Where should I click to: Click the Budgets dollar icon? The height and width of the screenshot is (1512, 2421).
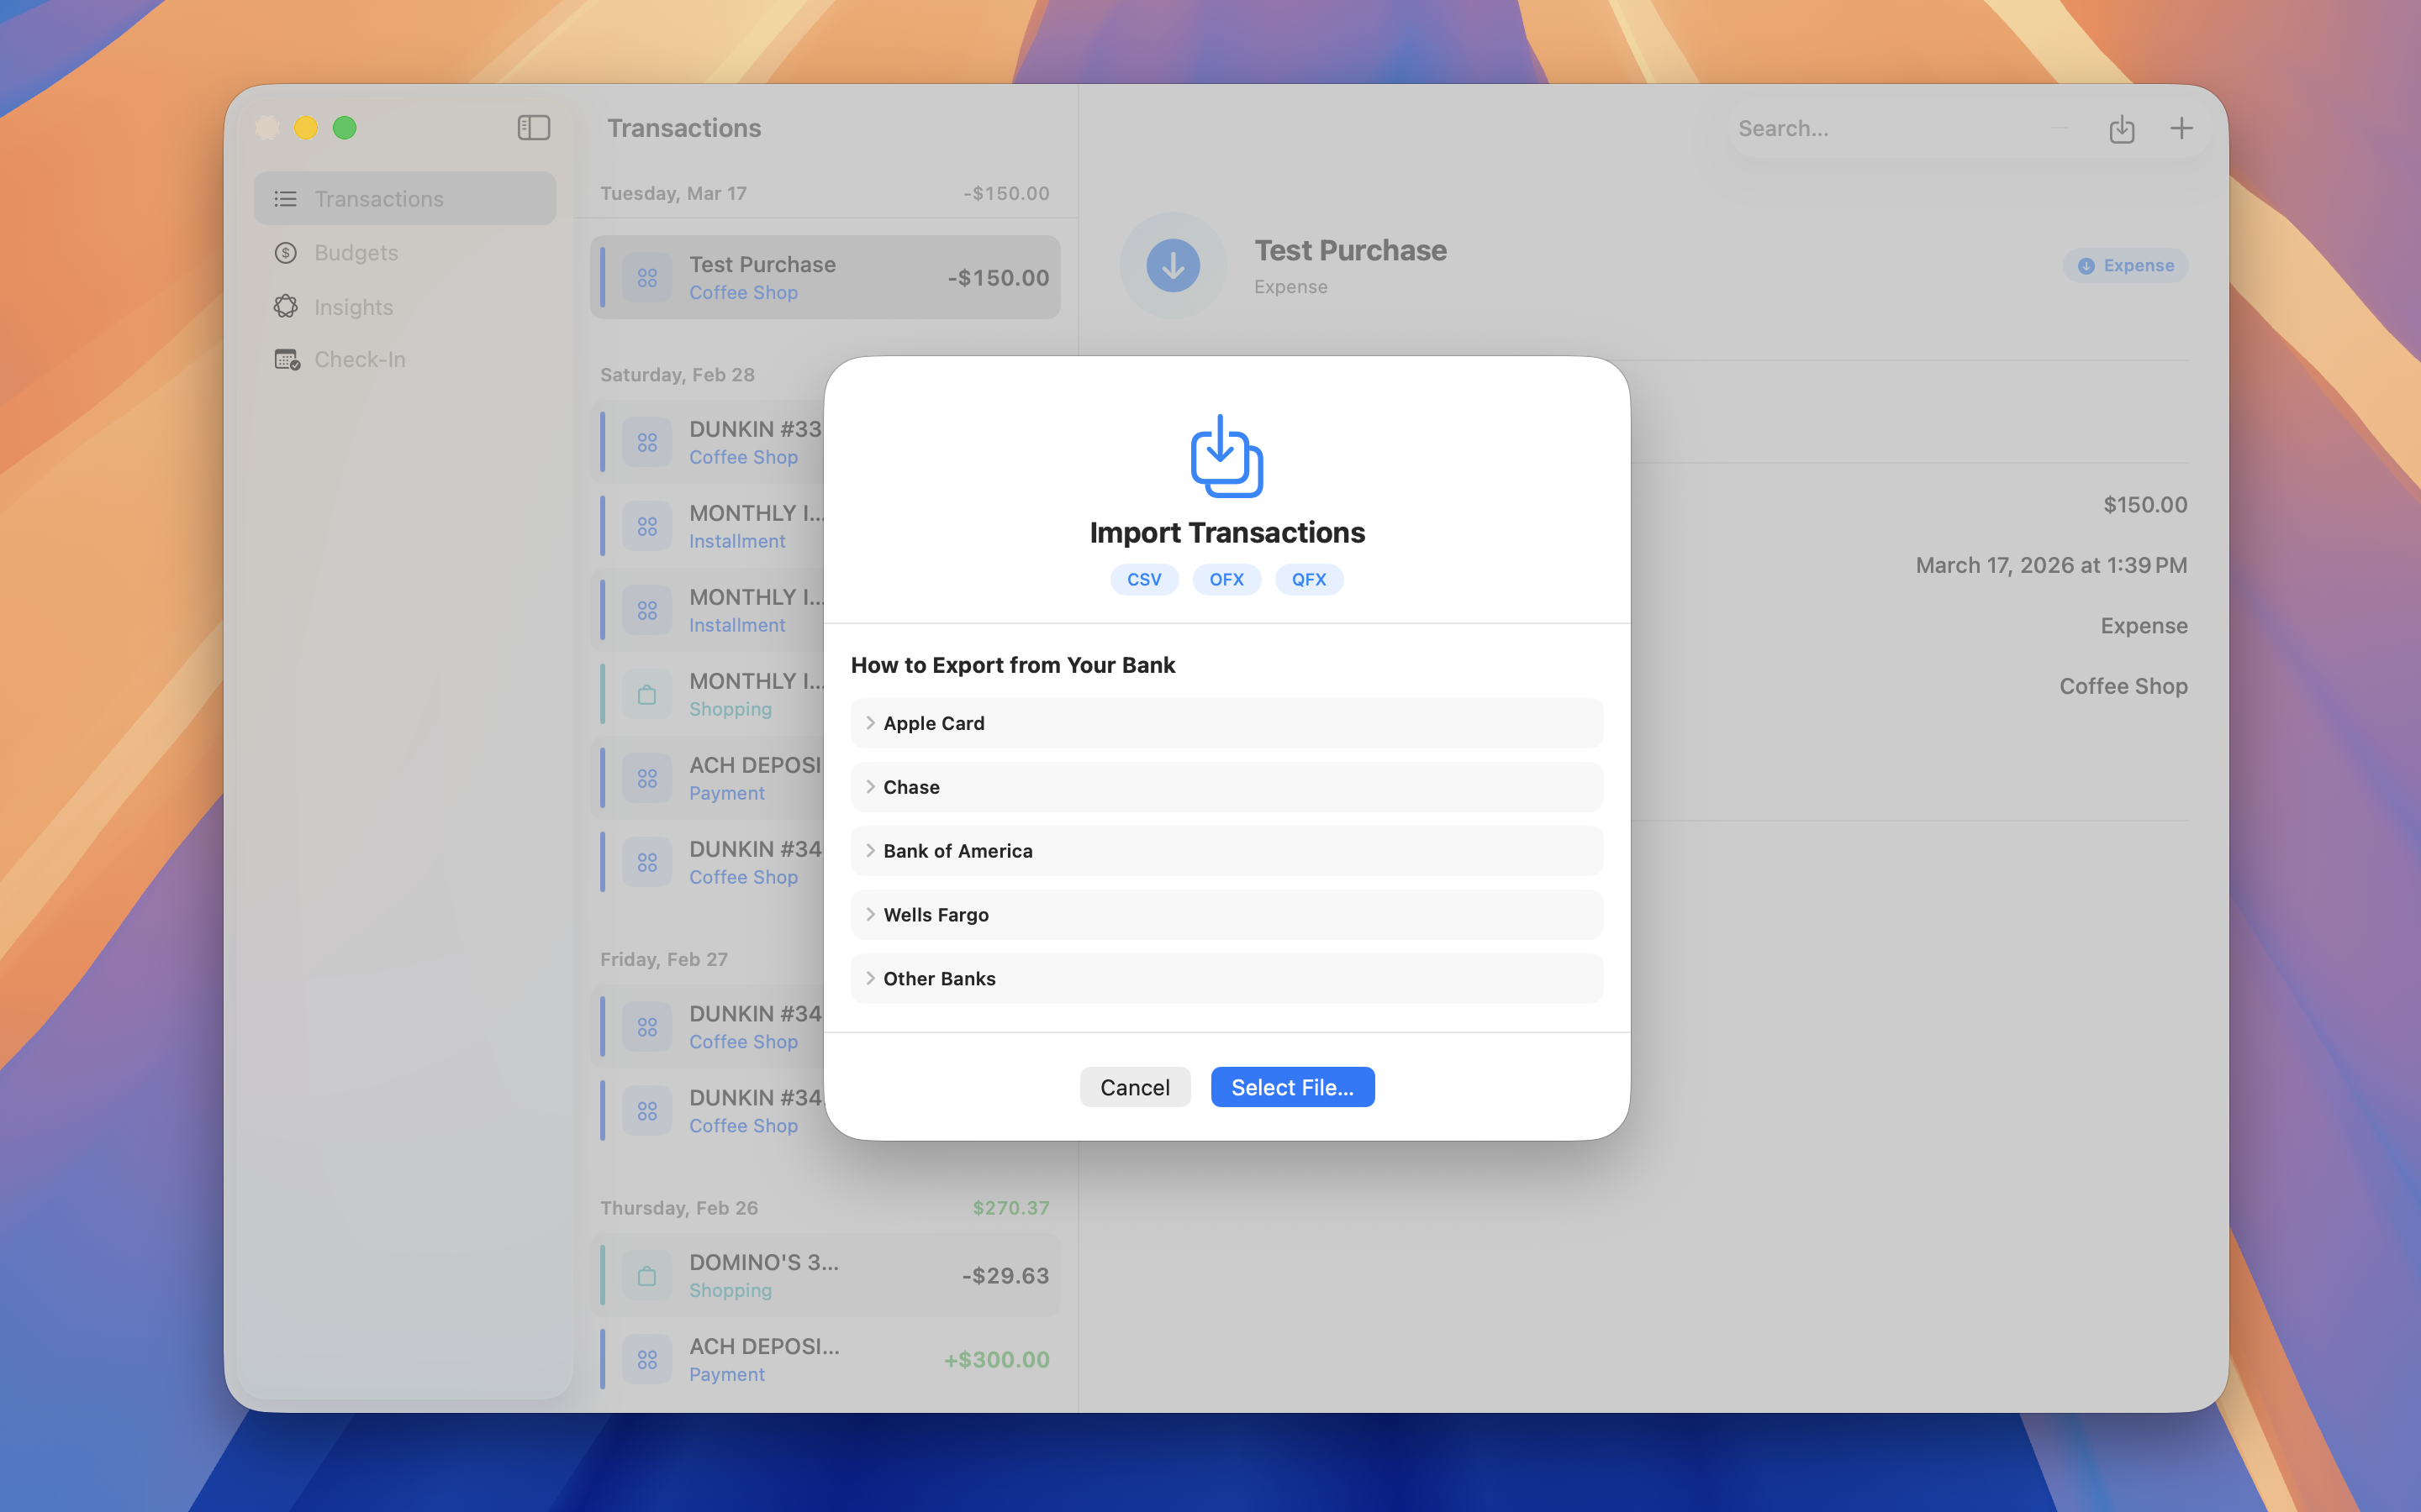[286, 253]
